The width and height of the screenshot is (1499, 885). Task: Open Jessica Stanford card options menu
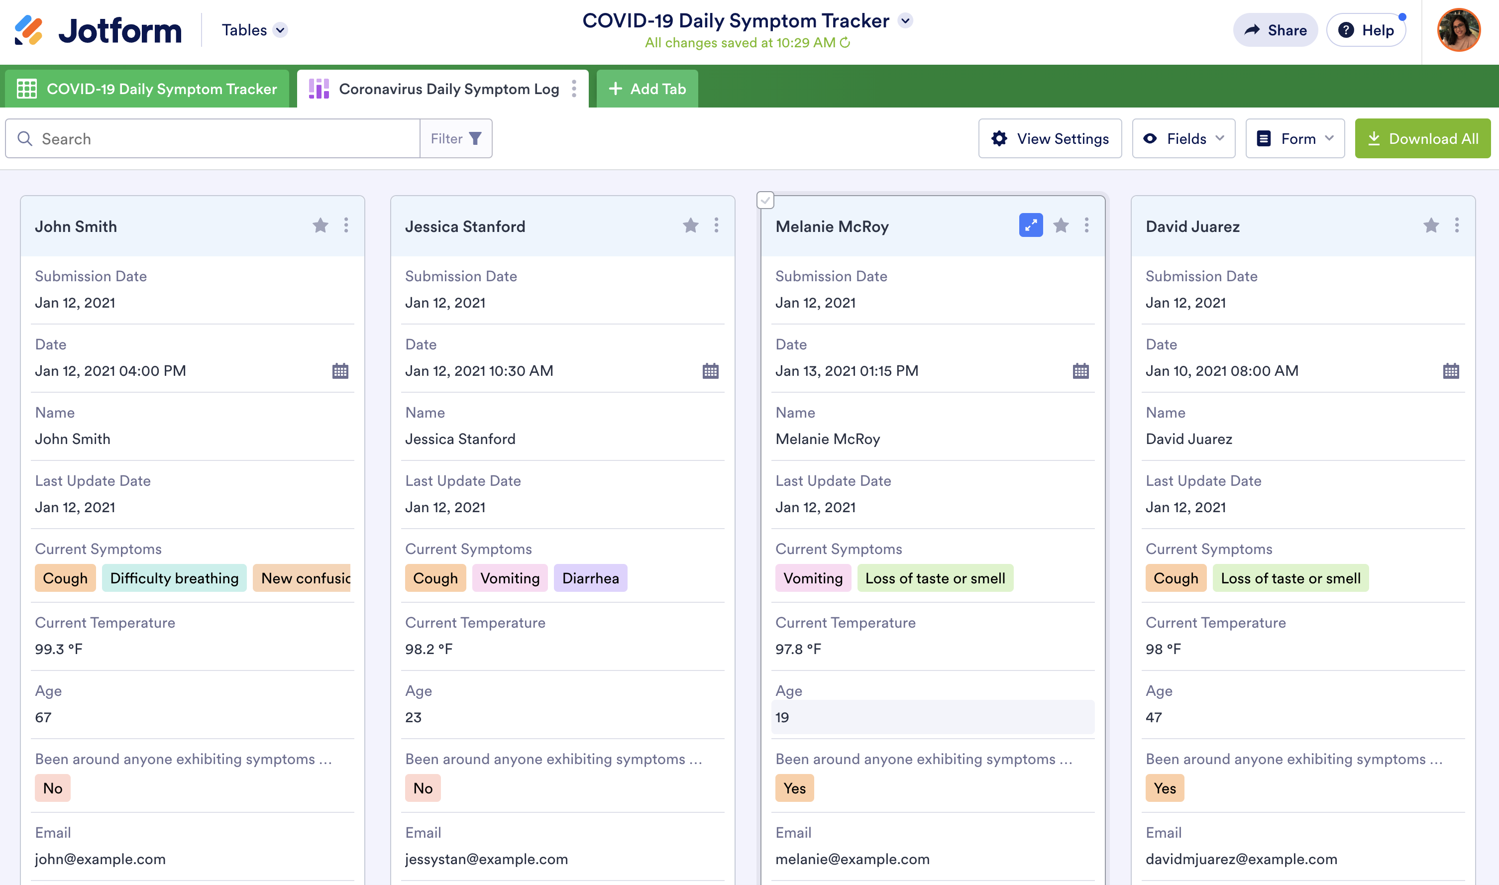point(716,225)
